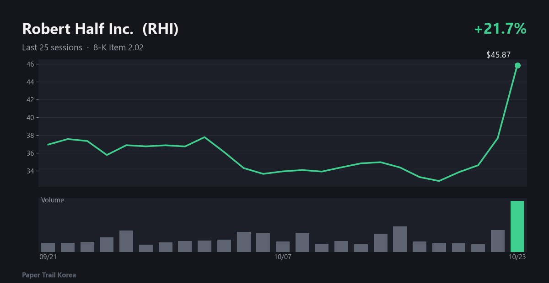Click the Volume panel label

pos(53,200)
